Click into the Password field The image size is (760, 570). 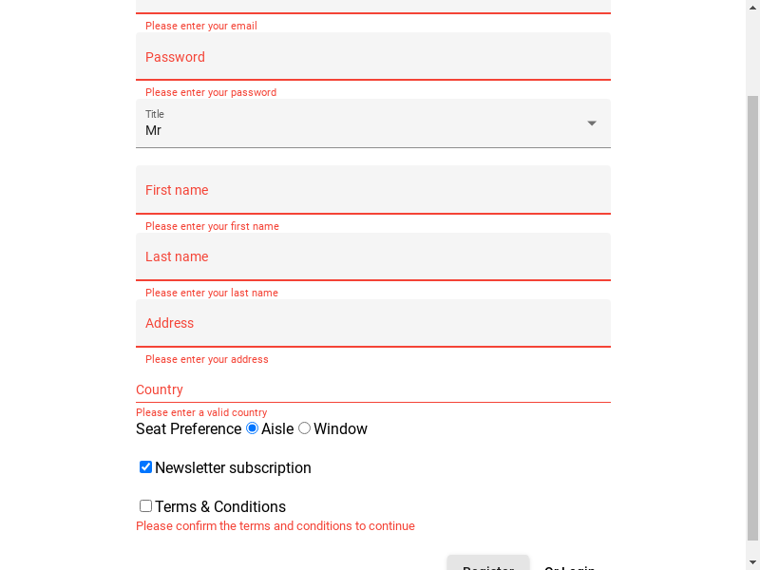tap(372, 57)
